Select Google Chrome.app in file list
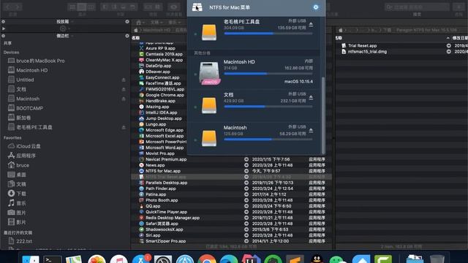Screen dimensions: 468x263 tap(165, 95)
